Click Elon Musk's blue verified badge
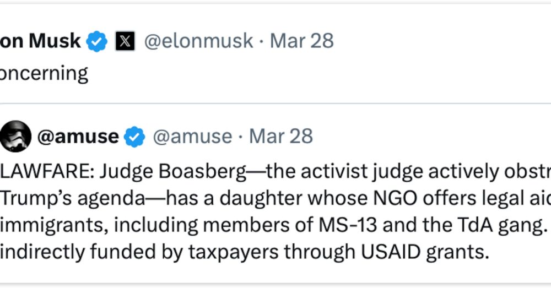 (x=97, y=41)
